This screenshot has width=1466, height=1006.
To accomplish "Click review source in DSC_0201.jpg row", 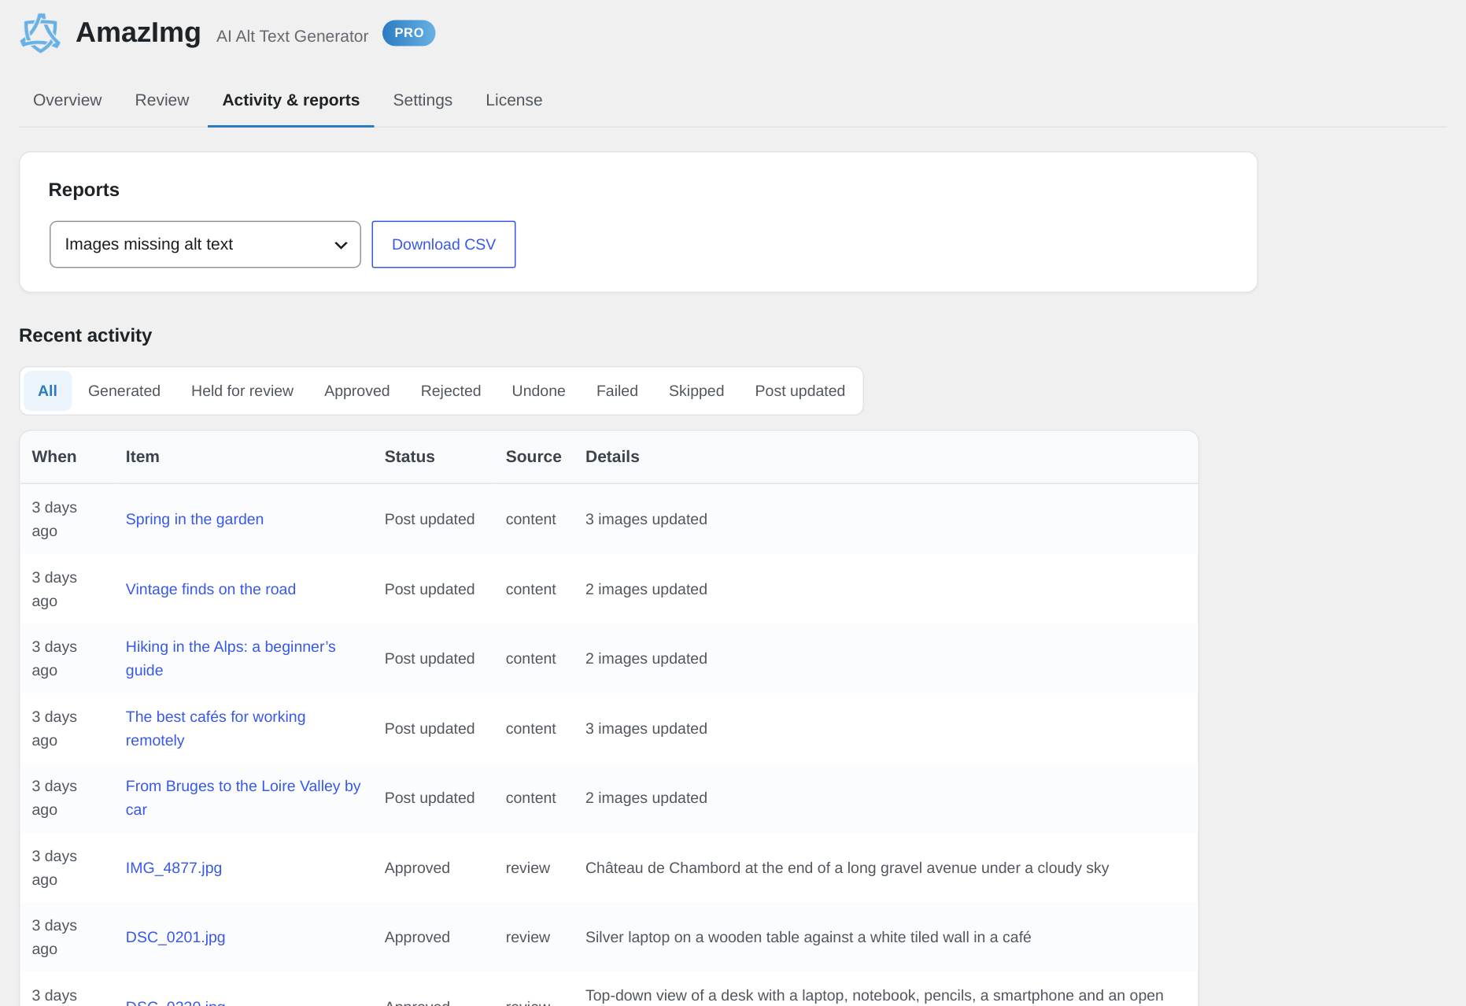I will point(528,937).
